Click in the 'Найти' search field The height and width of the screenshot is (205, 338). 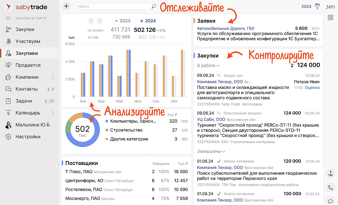pos(112,6)
